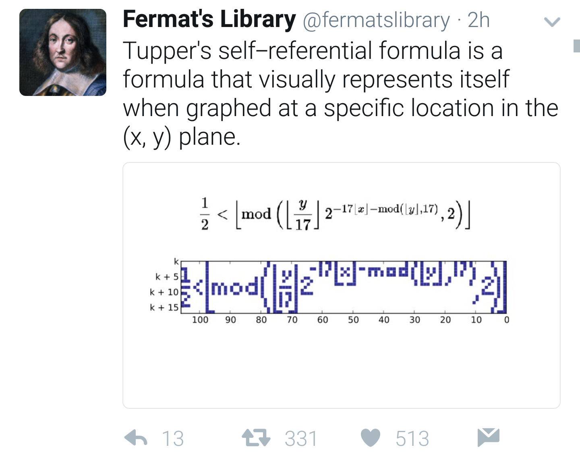Toggle retweet on this post
Viewport: 580px width, 466px height.
pos(257,438)
